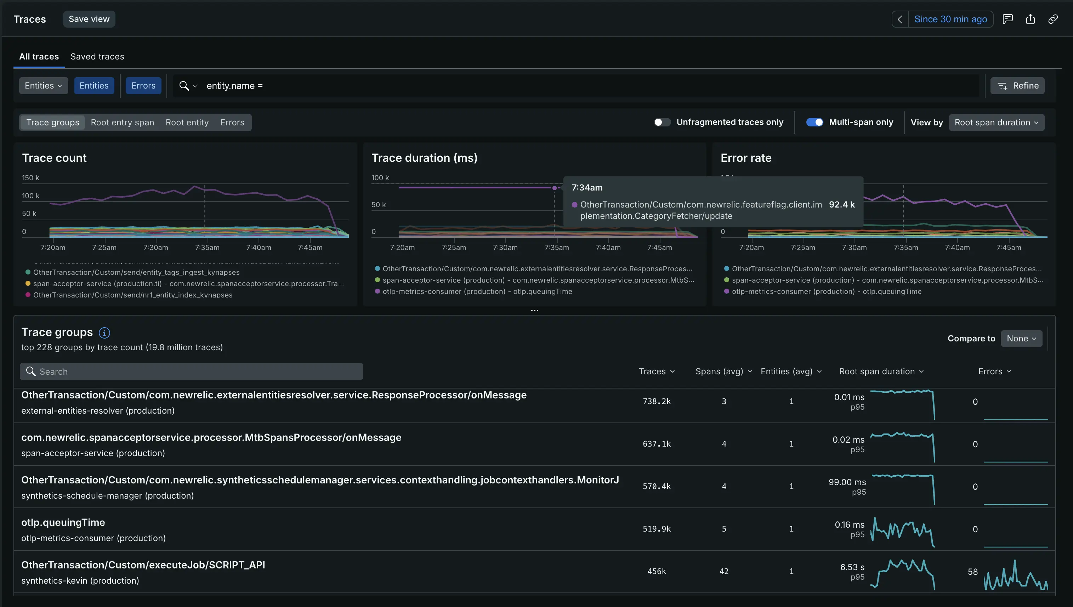The width and height of the screenshot is (1073, 607).
Task: Expand View by Root span duration dropdown
Action: (996, 123)
